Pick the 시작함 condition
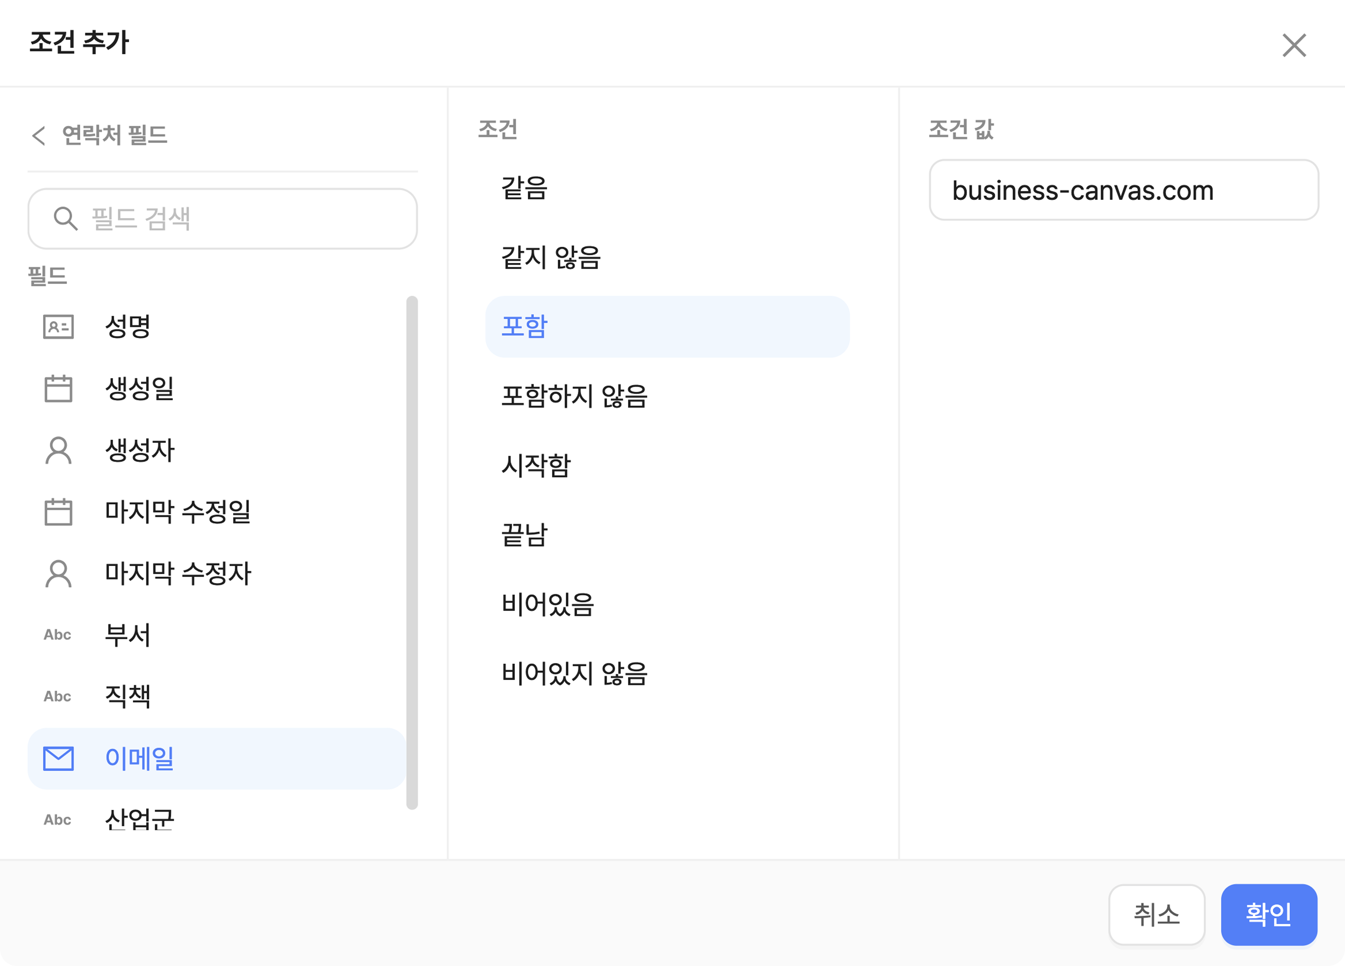 point(535,466)
